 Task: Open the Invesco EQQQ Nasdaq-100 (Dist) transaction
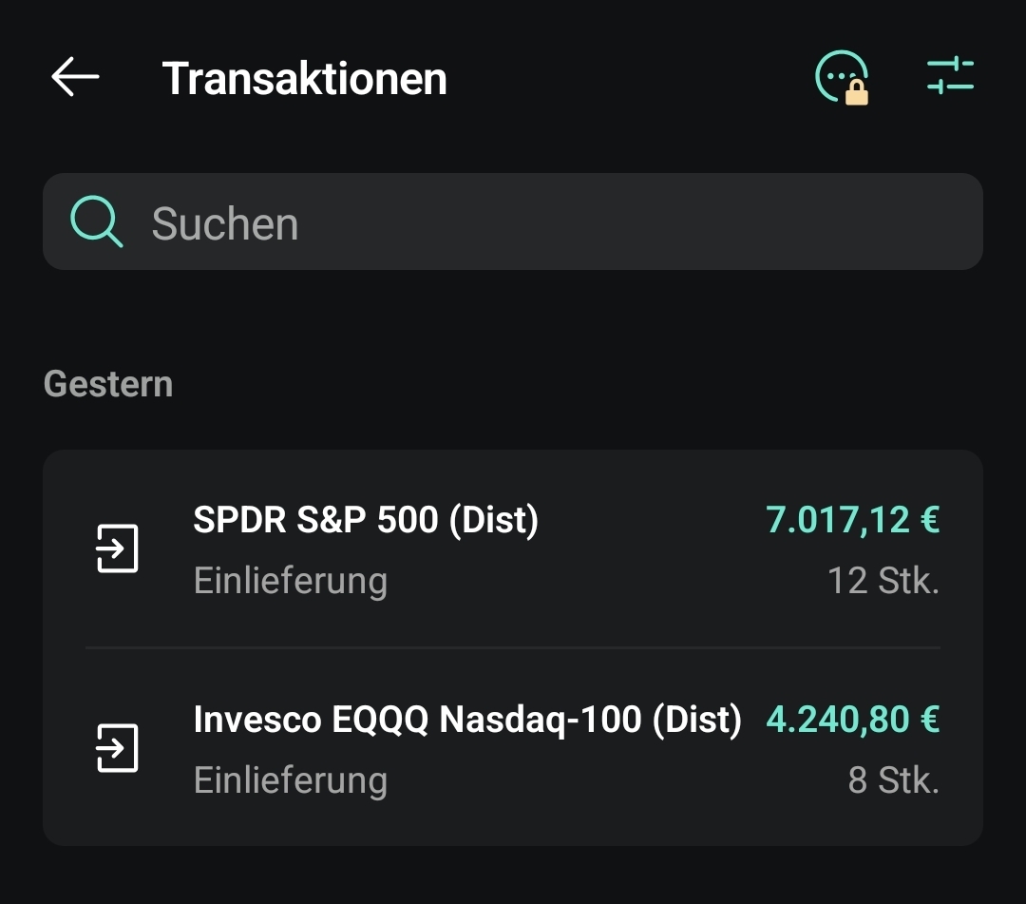coord(466,720)
